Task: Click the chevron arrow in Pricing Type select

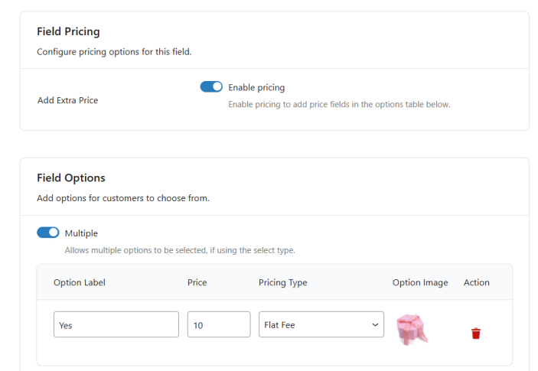Action: tap(375, 324)
